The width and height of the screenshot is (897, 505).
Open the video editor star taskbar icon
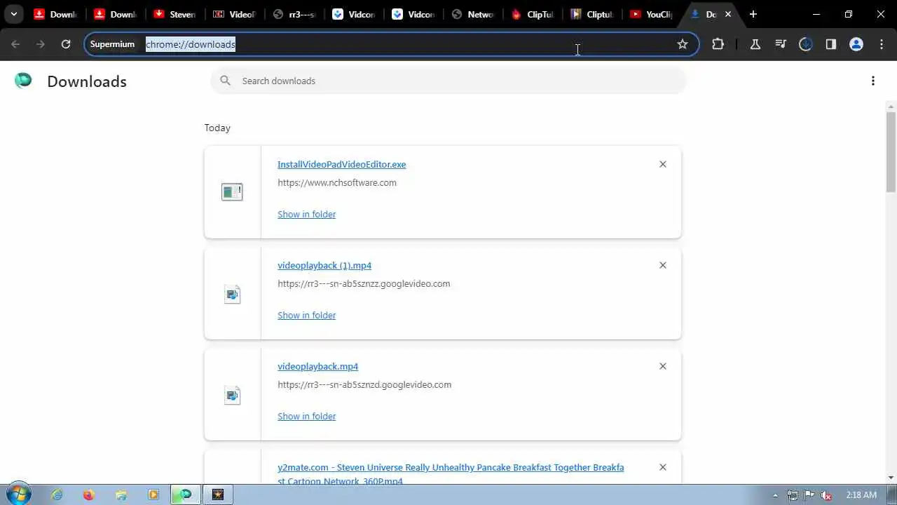click(x=218, y=494)
